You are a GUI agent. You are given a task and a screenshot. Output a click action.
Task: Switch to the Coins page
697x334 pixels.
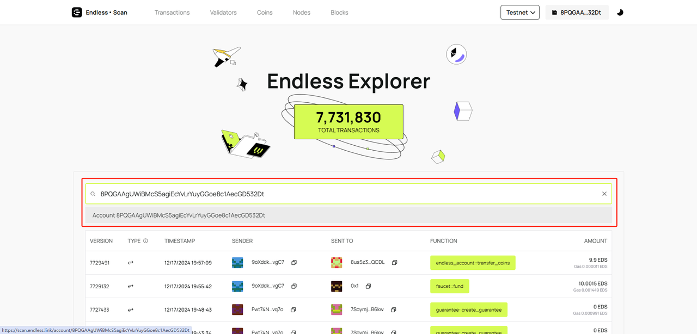(265, 12)
